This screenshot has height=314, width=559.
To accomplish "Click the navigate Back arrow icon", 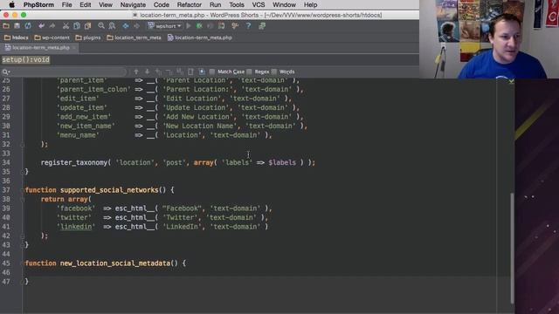I will [126, 26].
